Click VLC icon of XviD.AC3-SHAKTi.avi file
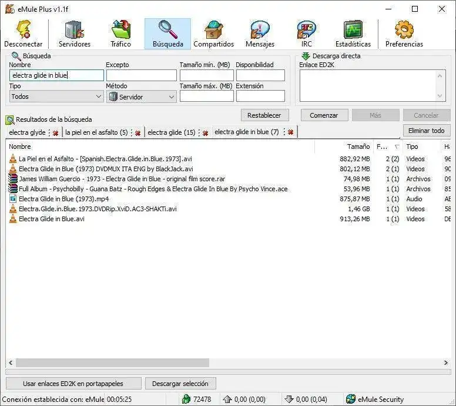The image size is (456, 406). [x=13, y=208]
